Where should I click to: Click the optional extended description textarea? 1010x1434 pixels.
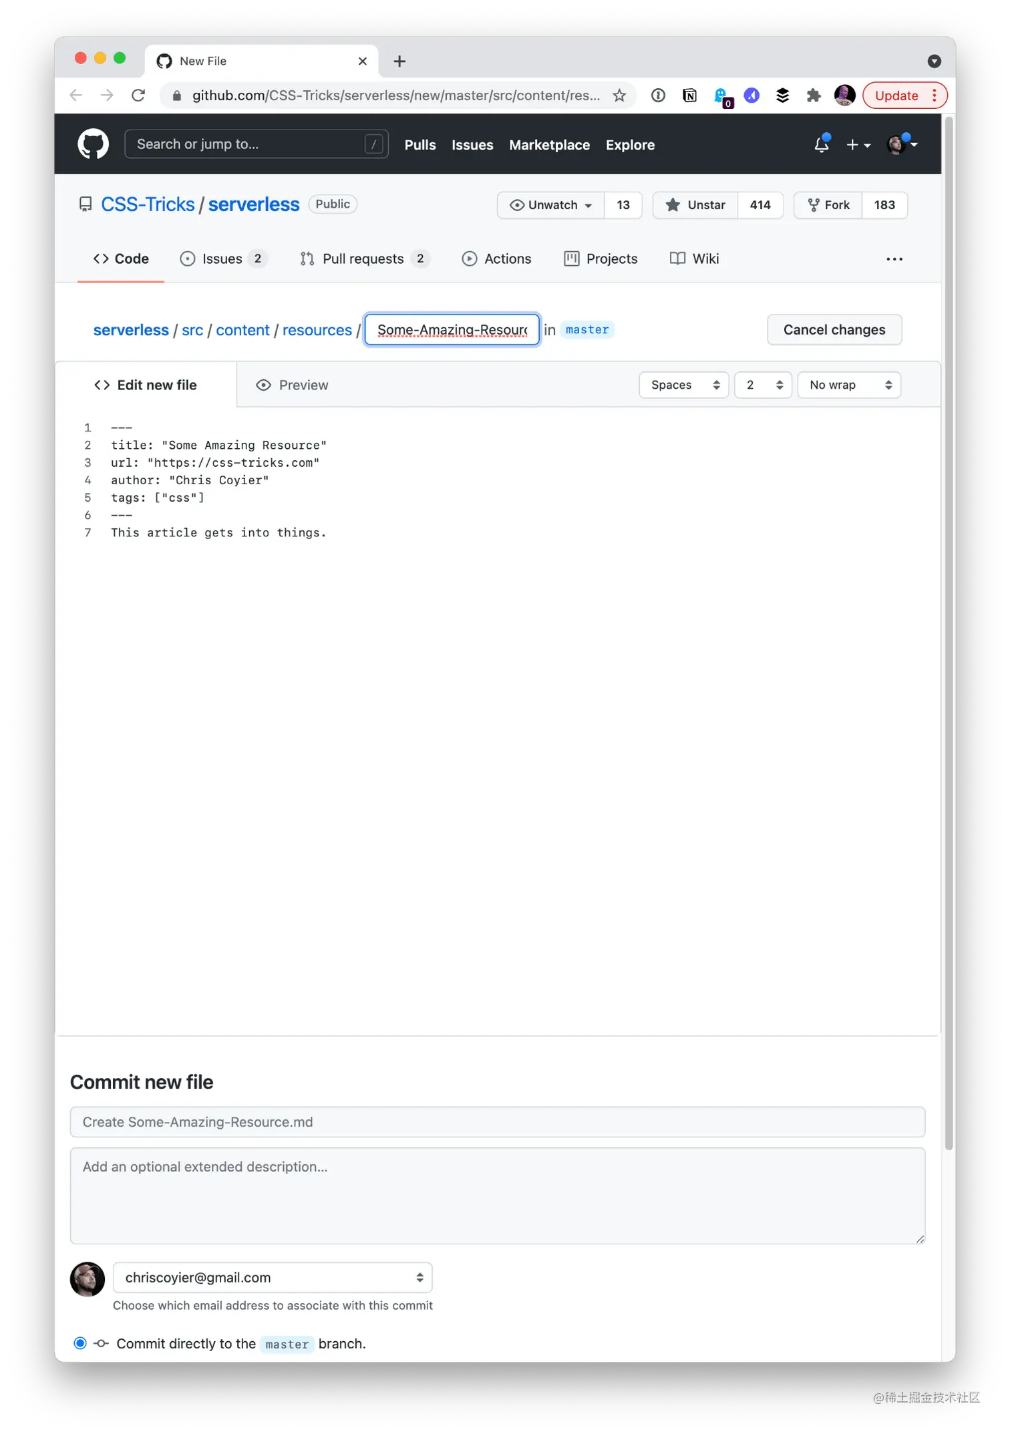pyautogui.click(x=497, y=1196)
